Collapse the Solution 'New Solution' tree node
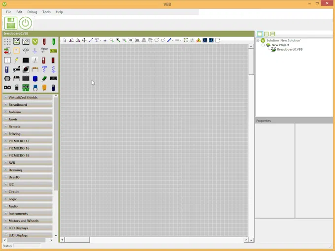 pyautogui.click(x=258, y=40)
